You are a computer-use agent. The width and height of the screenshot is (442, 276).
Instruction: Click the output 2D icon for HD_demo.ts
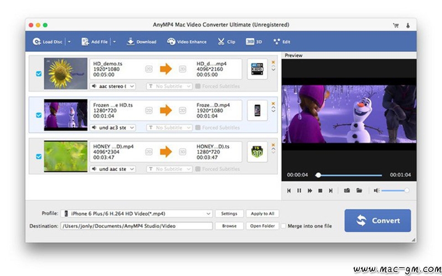pyautogui.click(x=182, y=69)
